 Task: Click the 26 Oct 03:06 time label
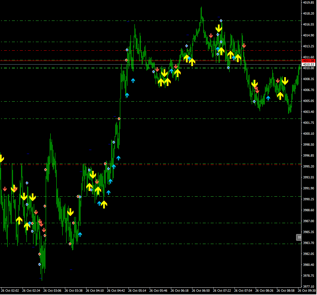pyautogui.click(x=52, y=291)
